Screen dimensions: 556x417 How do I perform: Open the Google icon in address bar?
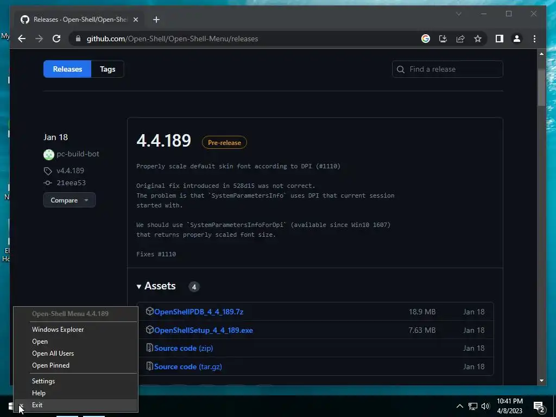point(426,39)
